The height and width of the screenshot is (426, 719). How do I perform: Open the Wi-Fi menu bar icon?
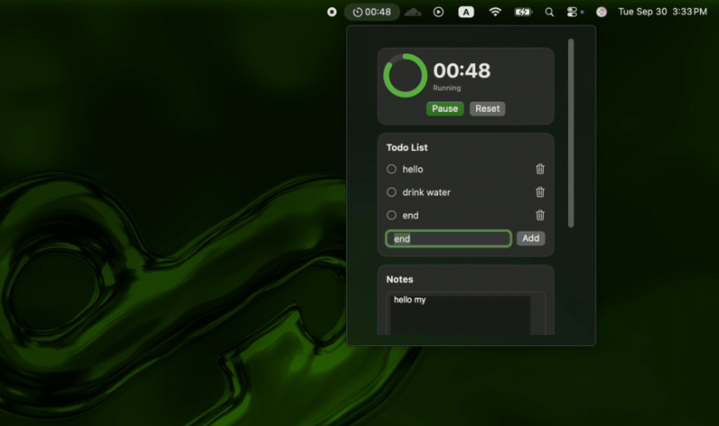click(x=494, y=12)
